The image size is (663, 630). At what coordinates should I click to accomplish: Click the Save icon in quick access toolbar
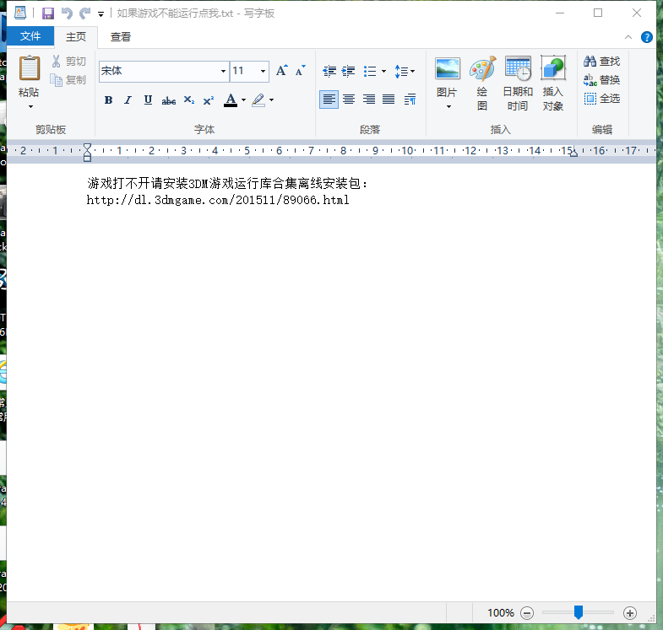[x=48, y=13]
